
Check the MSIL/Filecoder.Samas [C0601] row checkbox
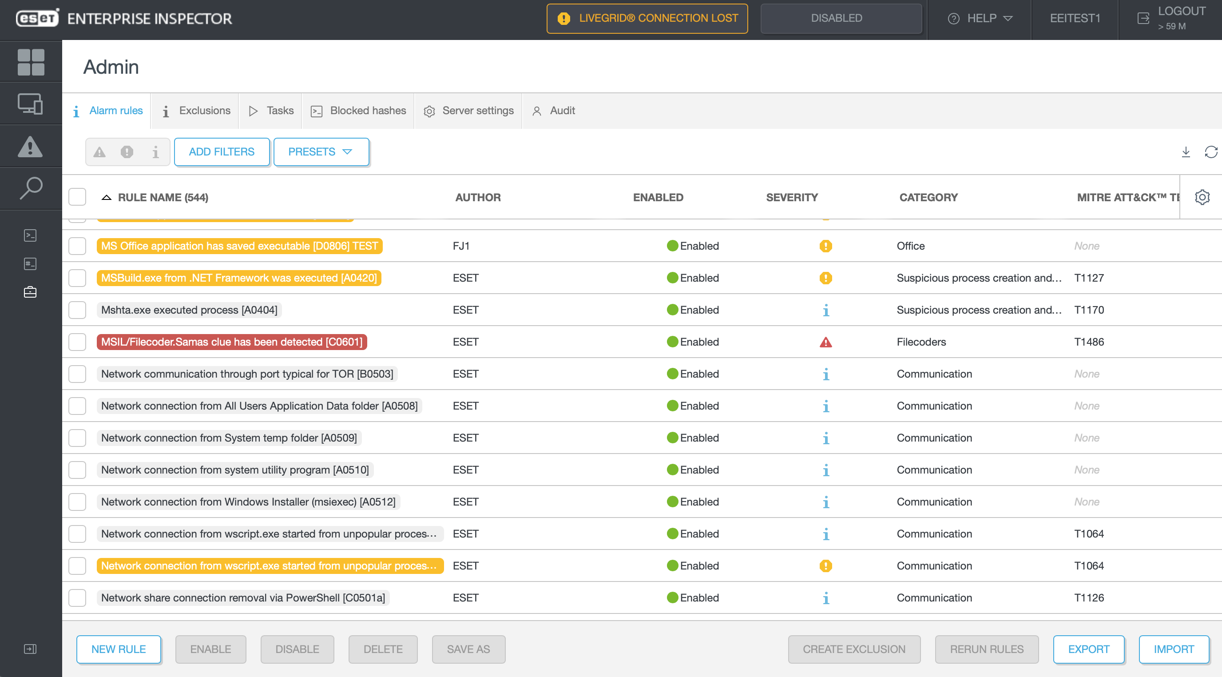click(77, 342)
